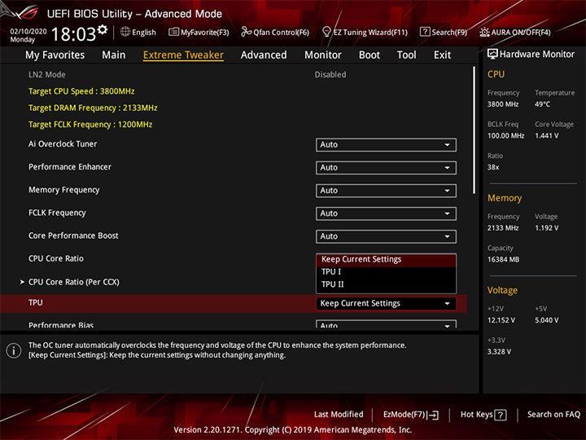Open the Qfan Control fan icon

pos(246,32)
